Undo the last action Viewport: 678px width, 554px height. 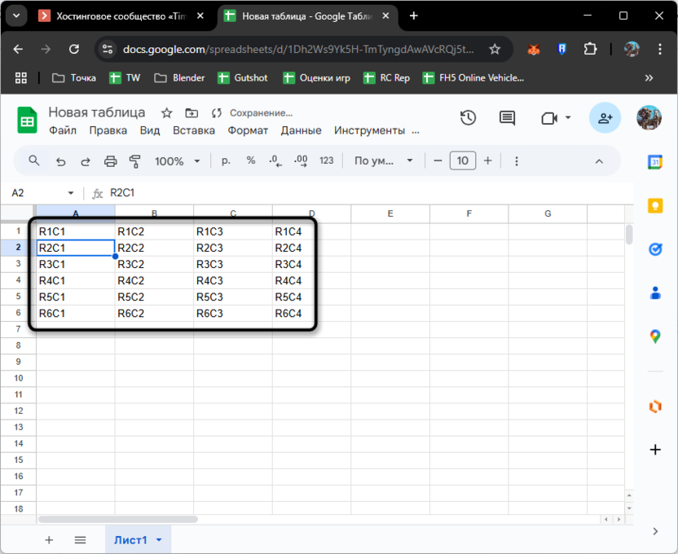60,160
